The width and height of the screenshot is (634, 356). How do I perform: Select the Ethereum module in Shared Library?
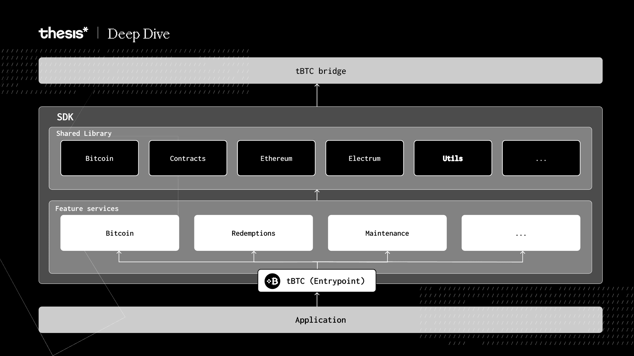pyautogui.click(x=276, y=158)
